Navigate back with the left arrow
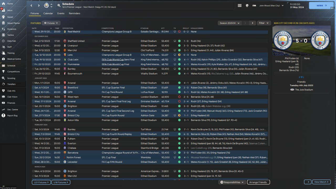Image resolution: width=336 pixels, height=189 pixels. pyautogui.click(x=31, y=6)
